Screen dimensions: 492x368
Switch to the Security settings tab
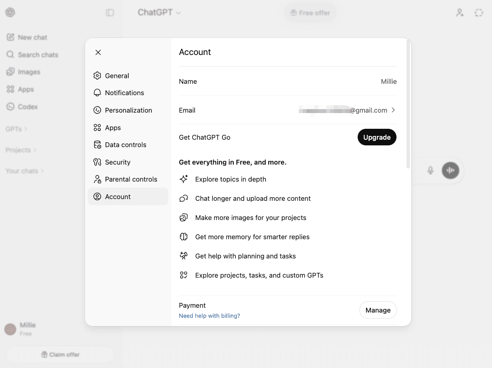[117, 162]
